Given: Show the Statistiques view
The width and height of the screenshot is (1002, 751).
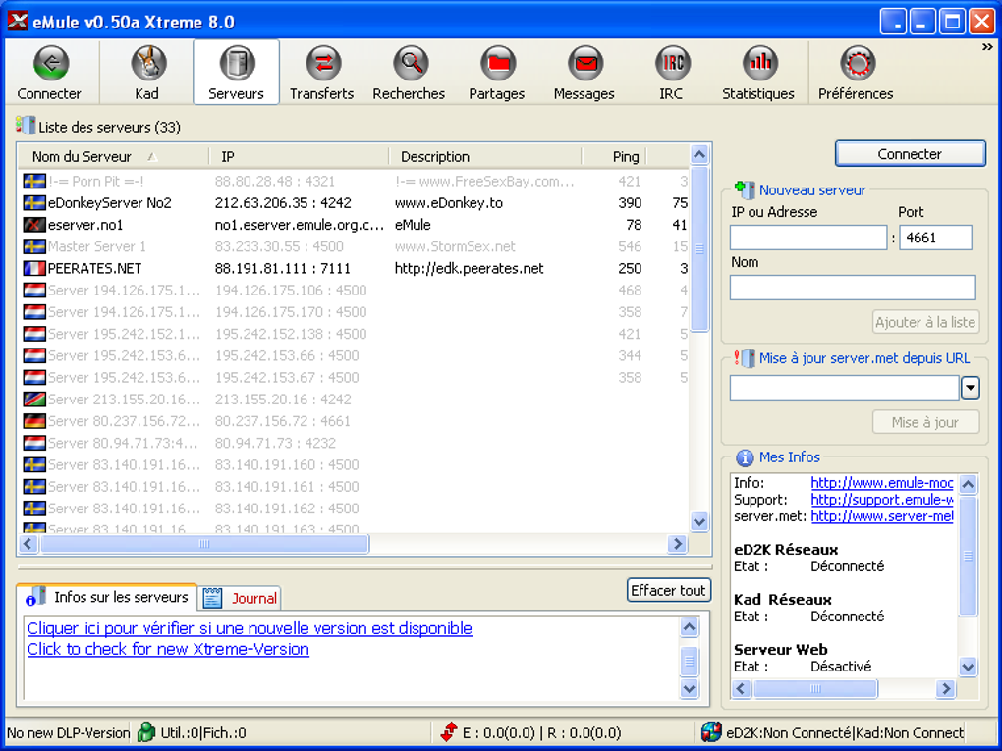Looking at the screenshot, I should click(x=758, y=73).
